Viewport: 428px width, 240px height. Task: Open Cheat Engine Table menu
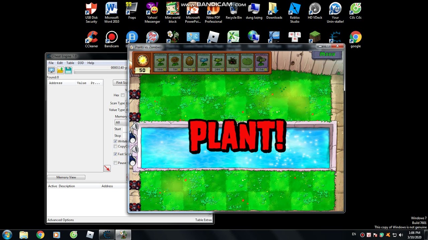point(70,63)
